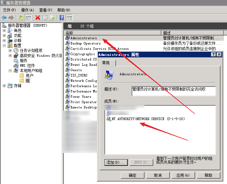Click the Back arrow toolbar icon
227x184 pixels.
tap(4, 18)
